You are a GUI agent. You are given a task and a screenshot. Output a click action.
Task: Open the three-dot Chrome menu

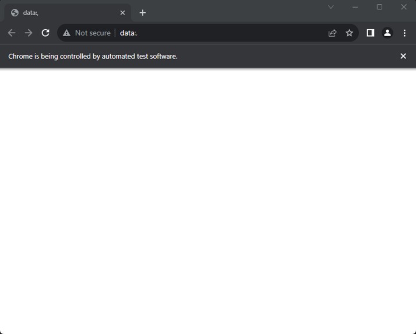(x=404, y=33)
